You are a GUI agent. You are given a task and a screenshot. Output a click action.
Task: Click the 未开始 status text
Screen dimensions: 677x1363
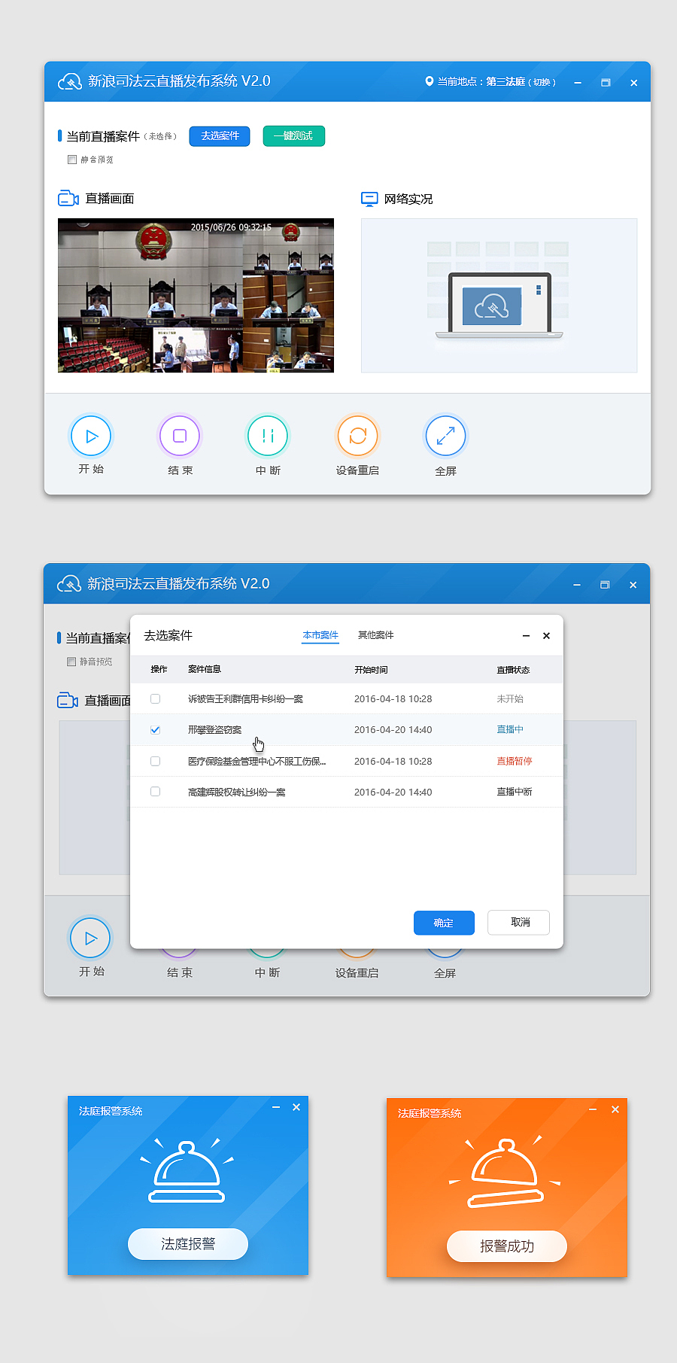pyautogui.click(x=510, y=698)
